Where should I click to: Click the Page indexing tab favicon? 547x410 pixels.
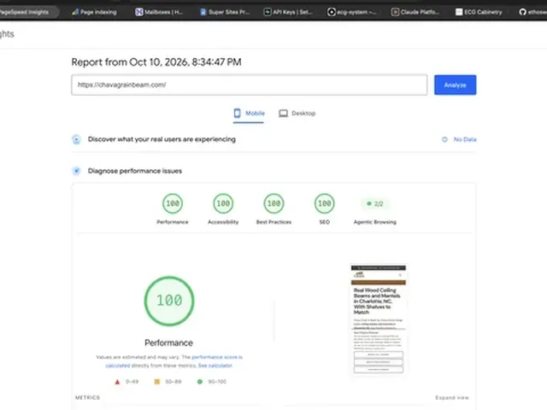pyautogui.click(x=75, y=12)
